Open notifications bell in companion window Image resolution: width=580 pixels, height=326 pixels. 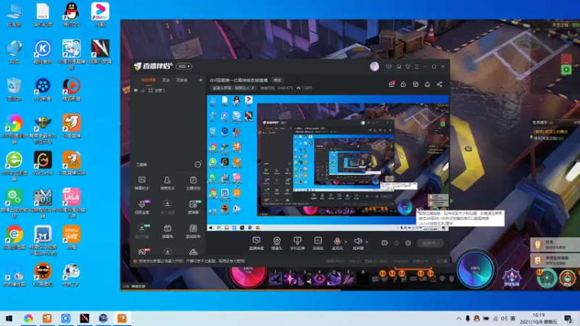[x=427, y=84]
